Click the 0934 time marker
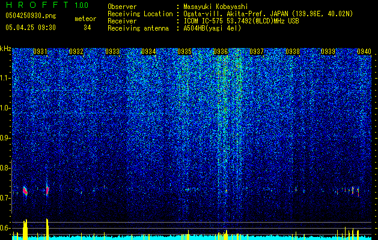This screenshot has width=378, height=240. (x=148, y=52)
